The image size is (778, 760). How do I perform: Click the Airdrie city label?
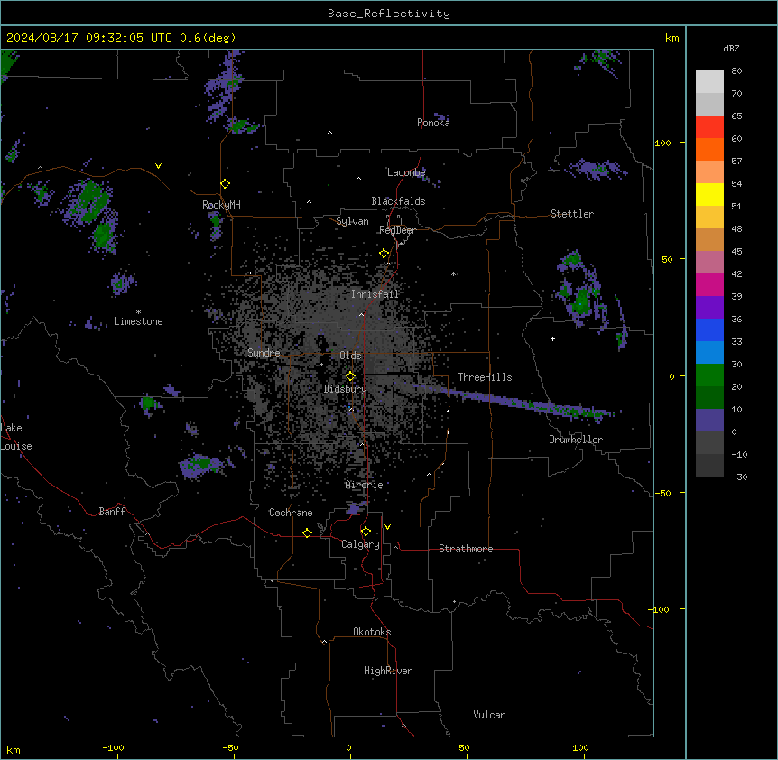[365, 485]
